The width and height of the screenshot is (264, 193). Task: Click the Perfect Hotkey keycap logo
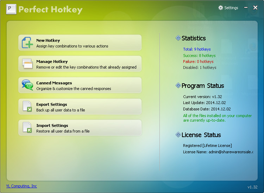click(11, 9)
